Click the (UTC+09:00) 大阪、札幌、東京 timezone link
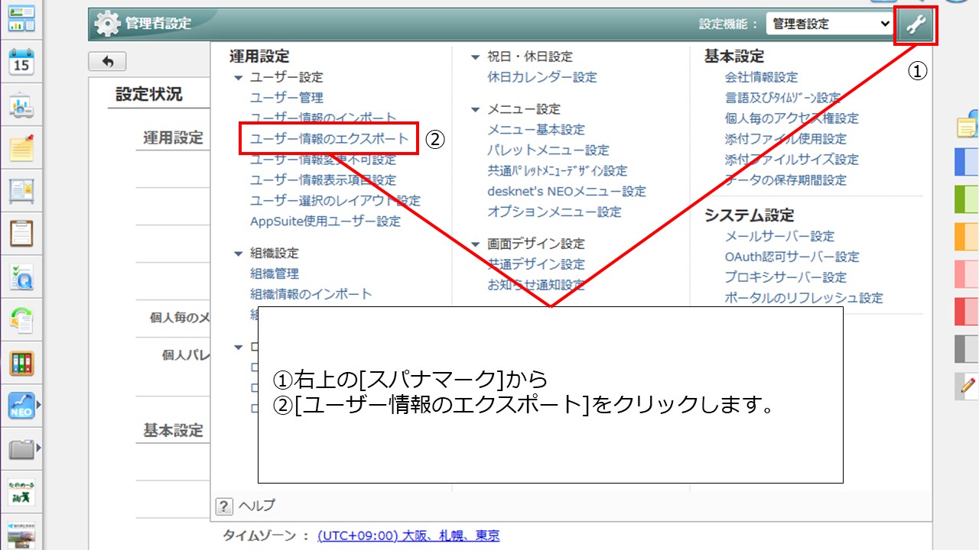979x550 pixels. [x=408, y=536]
